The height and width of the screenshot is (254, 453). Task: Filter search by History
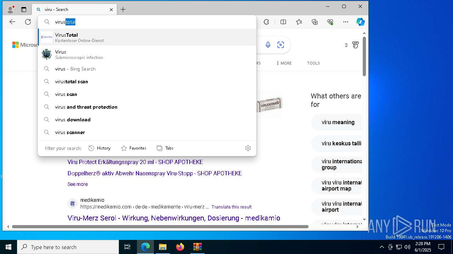(99, 148)
